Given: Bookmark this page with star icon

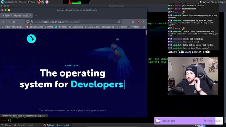Looking at the screenshot, I should (x=119, y=22).
